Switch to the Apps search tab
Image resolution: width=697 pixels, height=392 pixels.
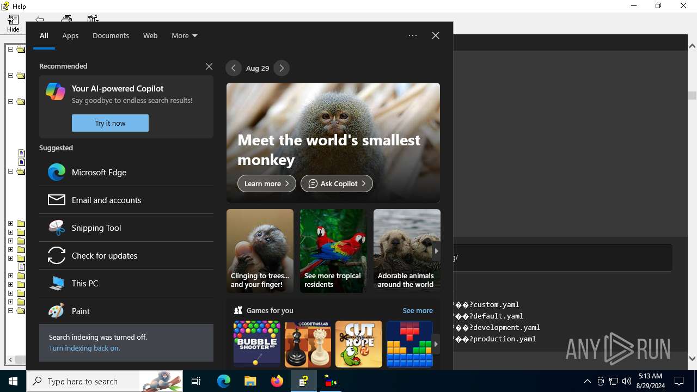coord(70,35)
